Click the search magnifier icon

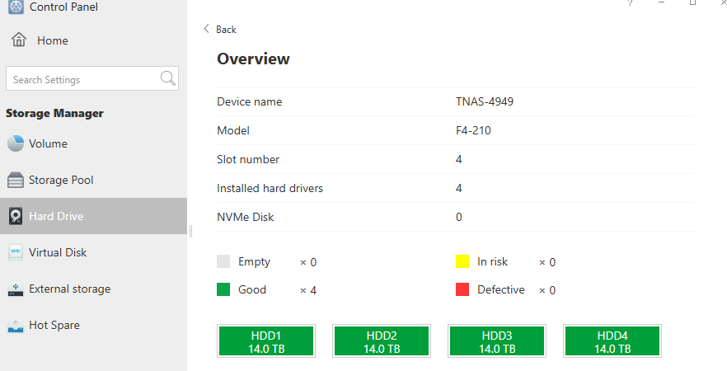point(168,78)
